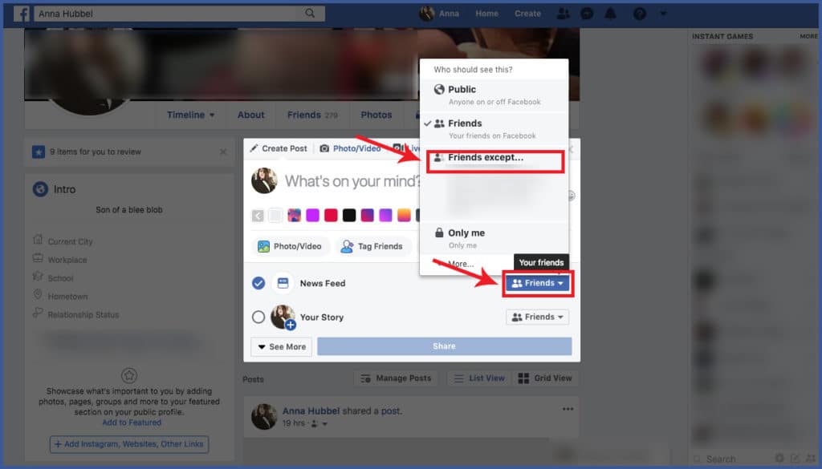Click the Tag Friends button
822x469 pixels.
click(x=372, y=246)
